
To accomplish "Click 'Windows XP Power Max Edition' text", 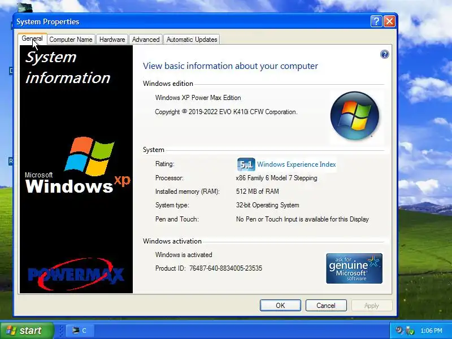I will click(x=198, y=98).
